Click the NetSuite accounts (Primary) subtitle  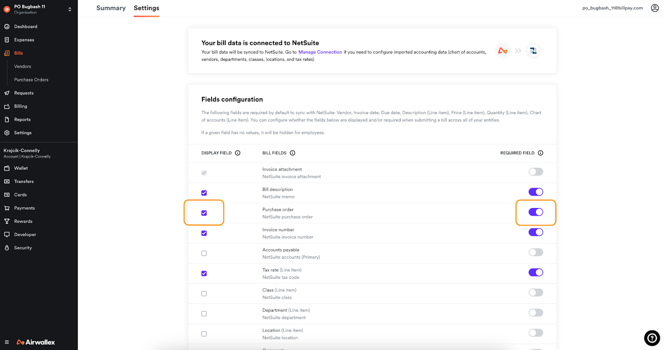coord(291,257)
